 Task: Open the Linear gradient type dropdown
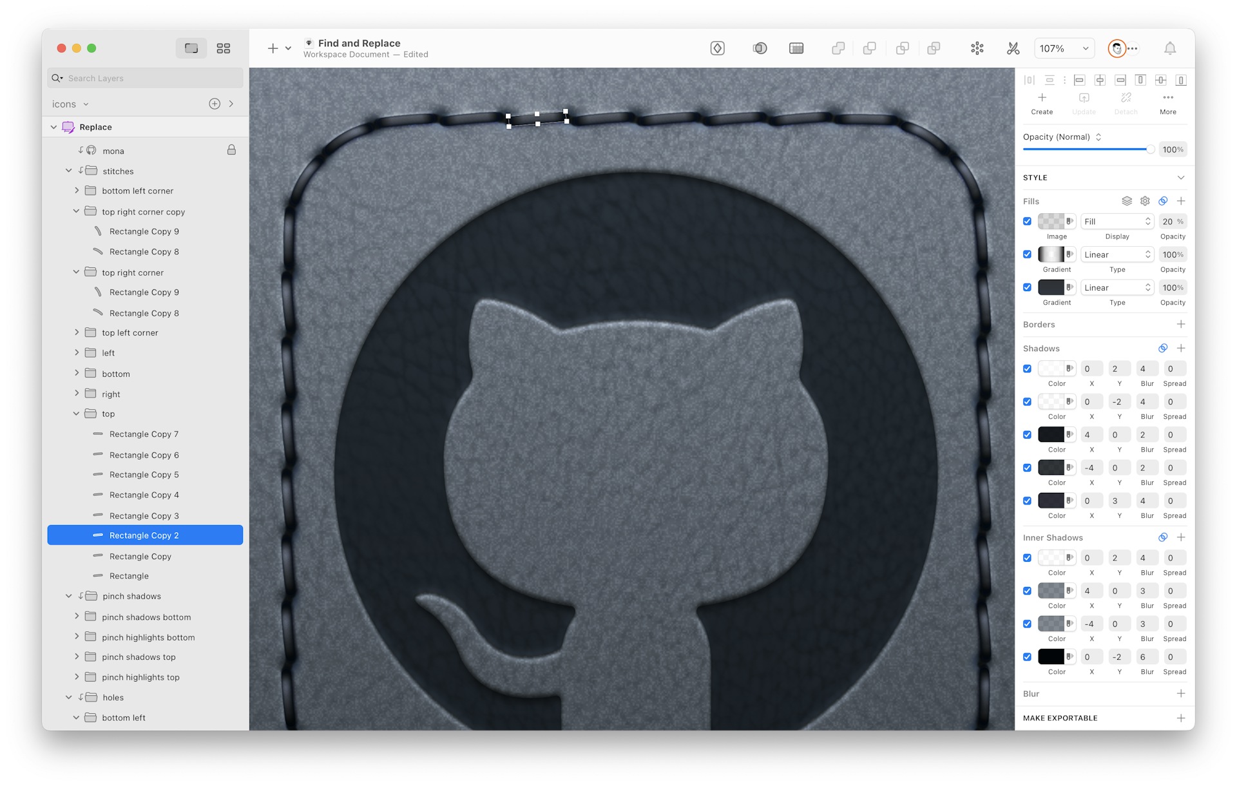1117,254
